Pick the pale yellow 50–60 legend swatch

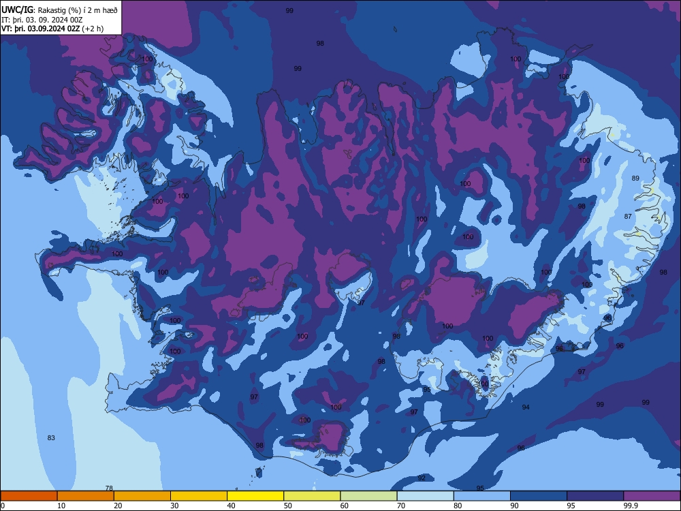point(312,496)
